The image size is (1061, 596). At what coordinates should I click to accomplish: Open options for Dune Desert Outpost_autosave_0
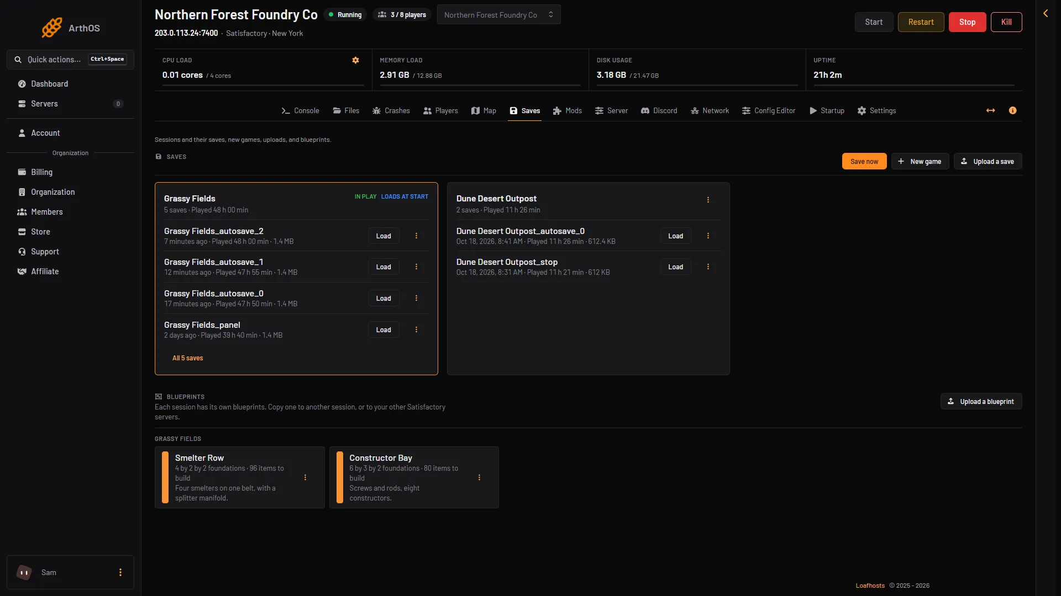coord(708,236)
